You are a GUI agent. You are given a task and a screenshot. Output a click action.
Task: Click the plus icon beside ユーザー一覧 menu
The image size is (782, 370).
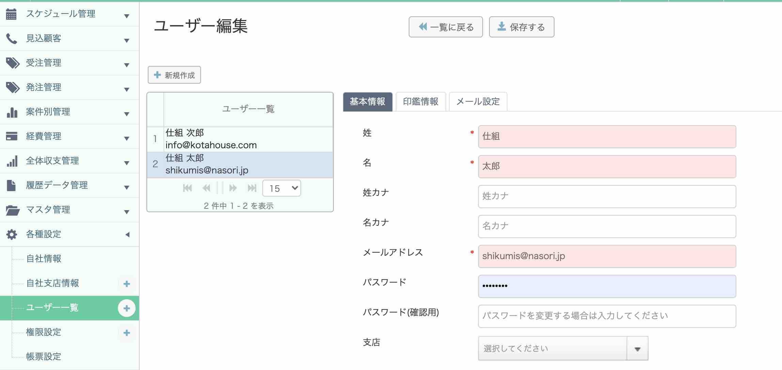pyautogui.click(x=127, y=308)
